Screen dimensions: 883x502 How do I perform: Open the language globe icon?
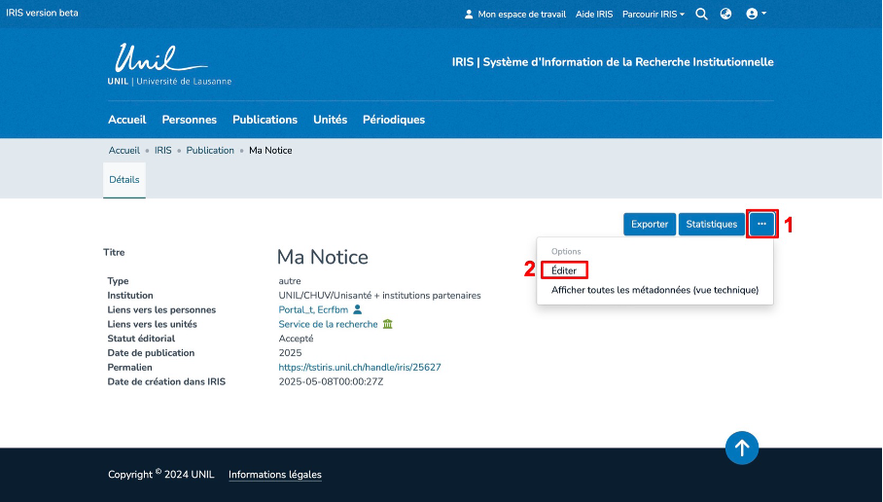(725, 14)
